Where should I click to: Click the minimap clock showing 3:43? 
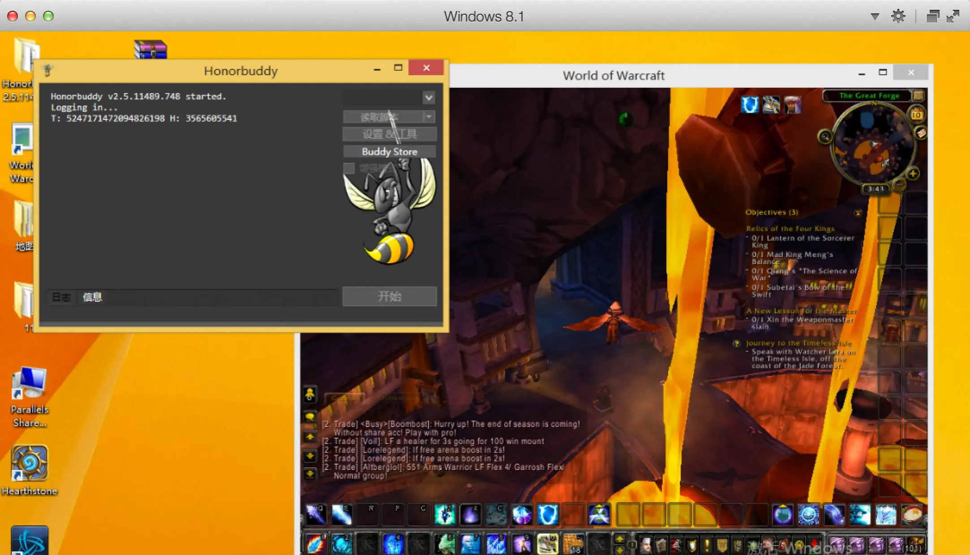pos(875,189)
